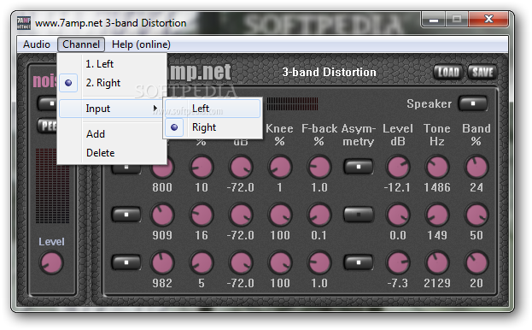532x330 pixels.
Task: Click the Knee knob in the 982 row
Action: tap(280, 262)
